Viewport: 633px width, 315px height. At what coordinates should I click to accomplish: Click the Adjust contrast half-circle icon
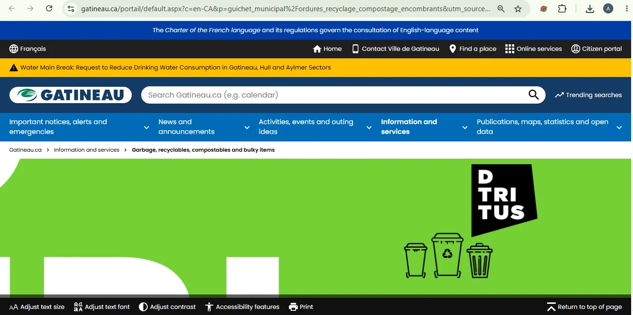click(144, 307)
